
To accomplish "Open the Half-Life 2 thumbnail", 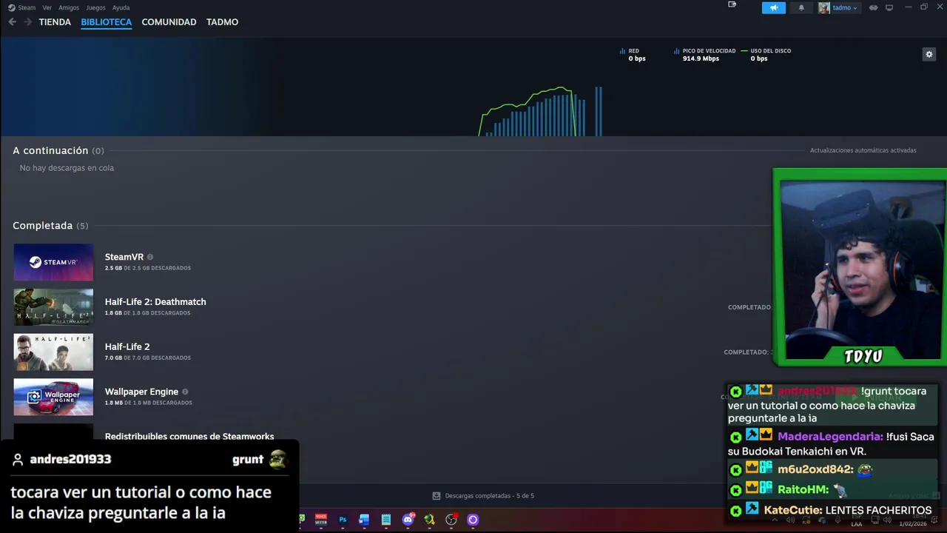I will pyautogui.click(x=53, y=352).
